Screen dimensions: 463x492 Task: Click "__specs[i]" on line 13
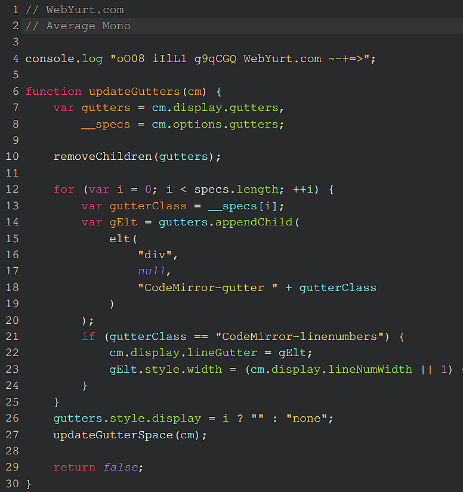click(x=243, y=206)
